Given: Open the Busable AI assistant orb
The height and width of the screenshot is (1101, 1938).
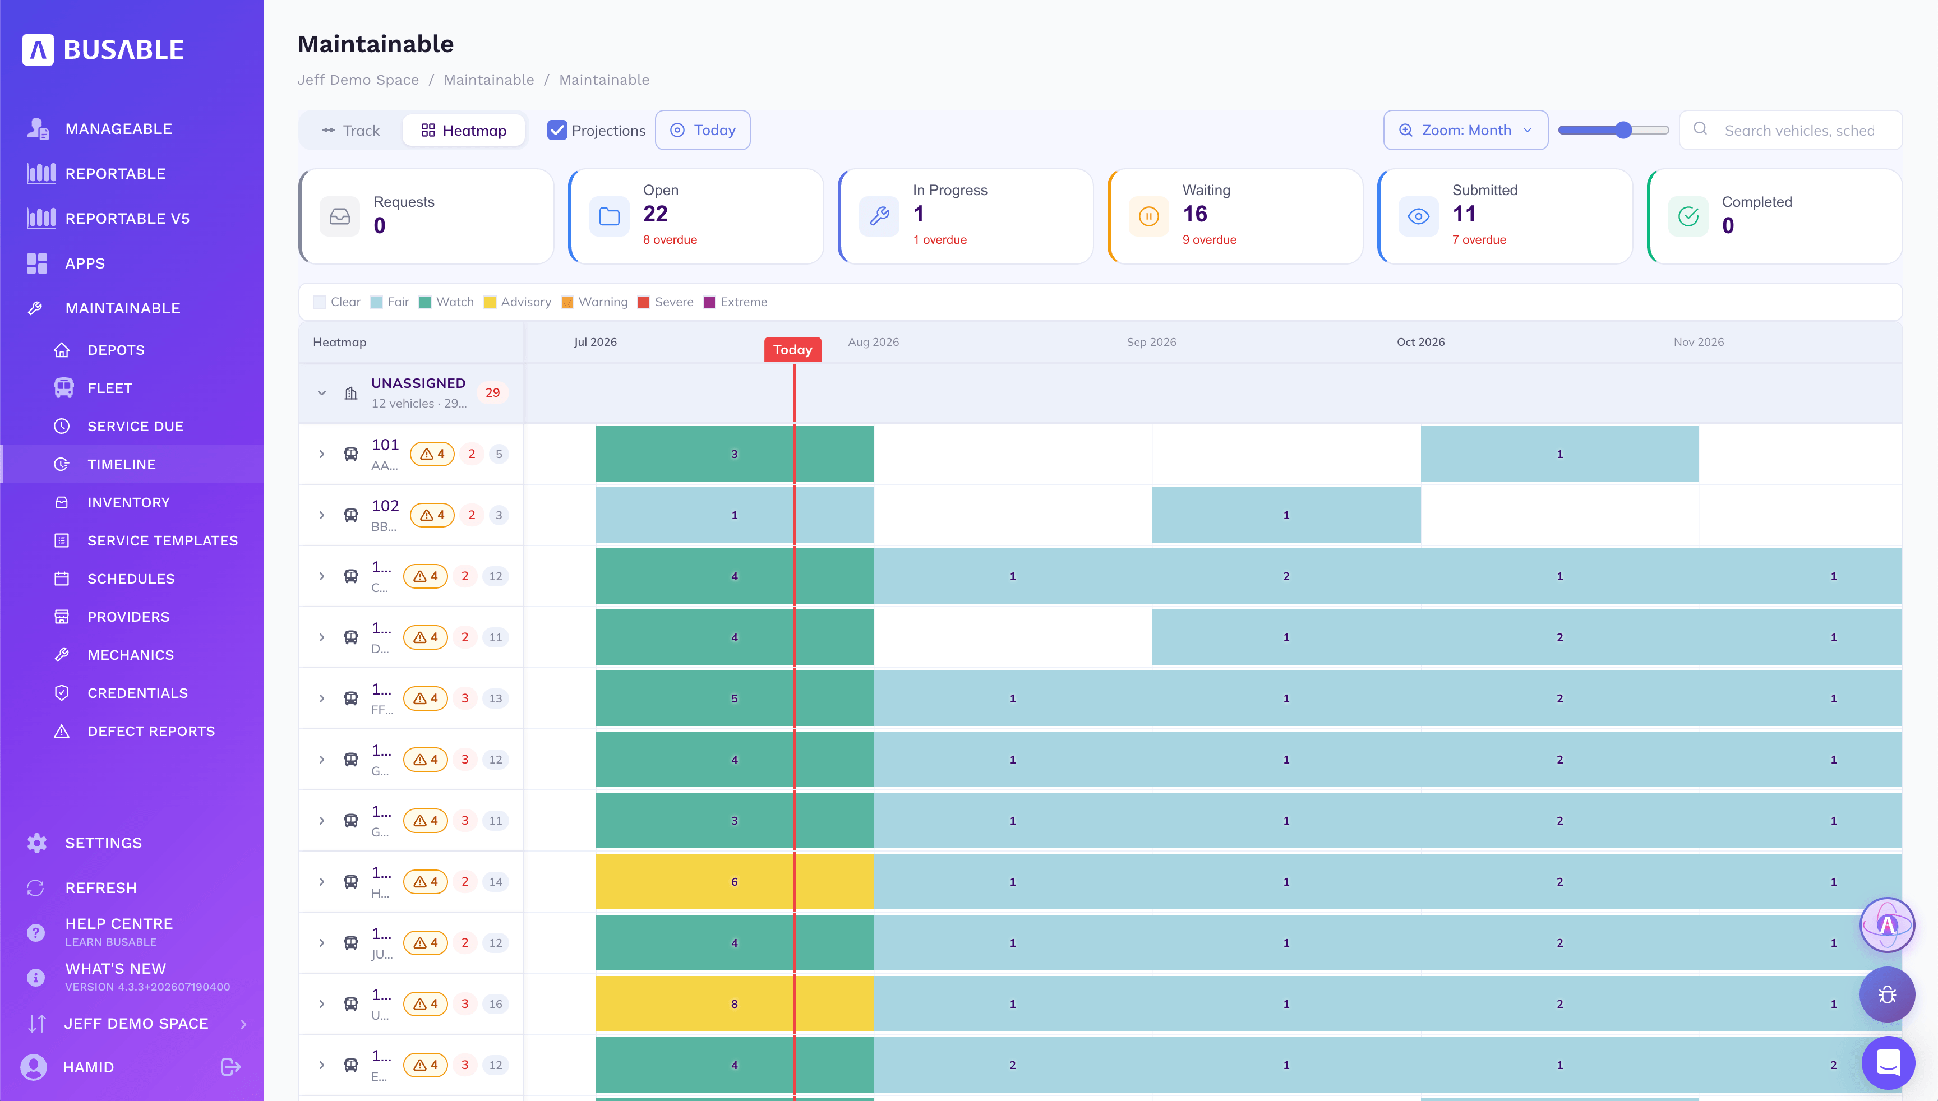Looking at the screenshot, I should [1888, 925].
